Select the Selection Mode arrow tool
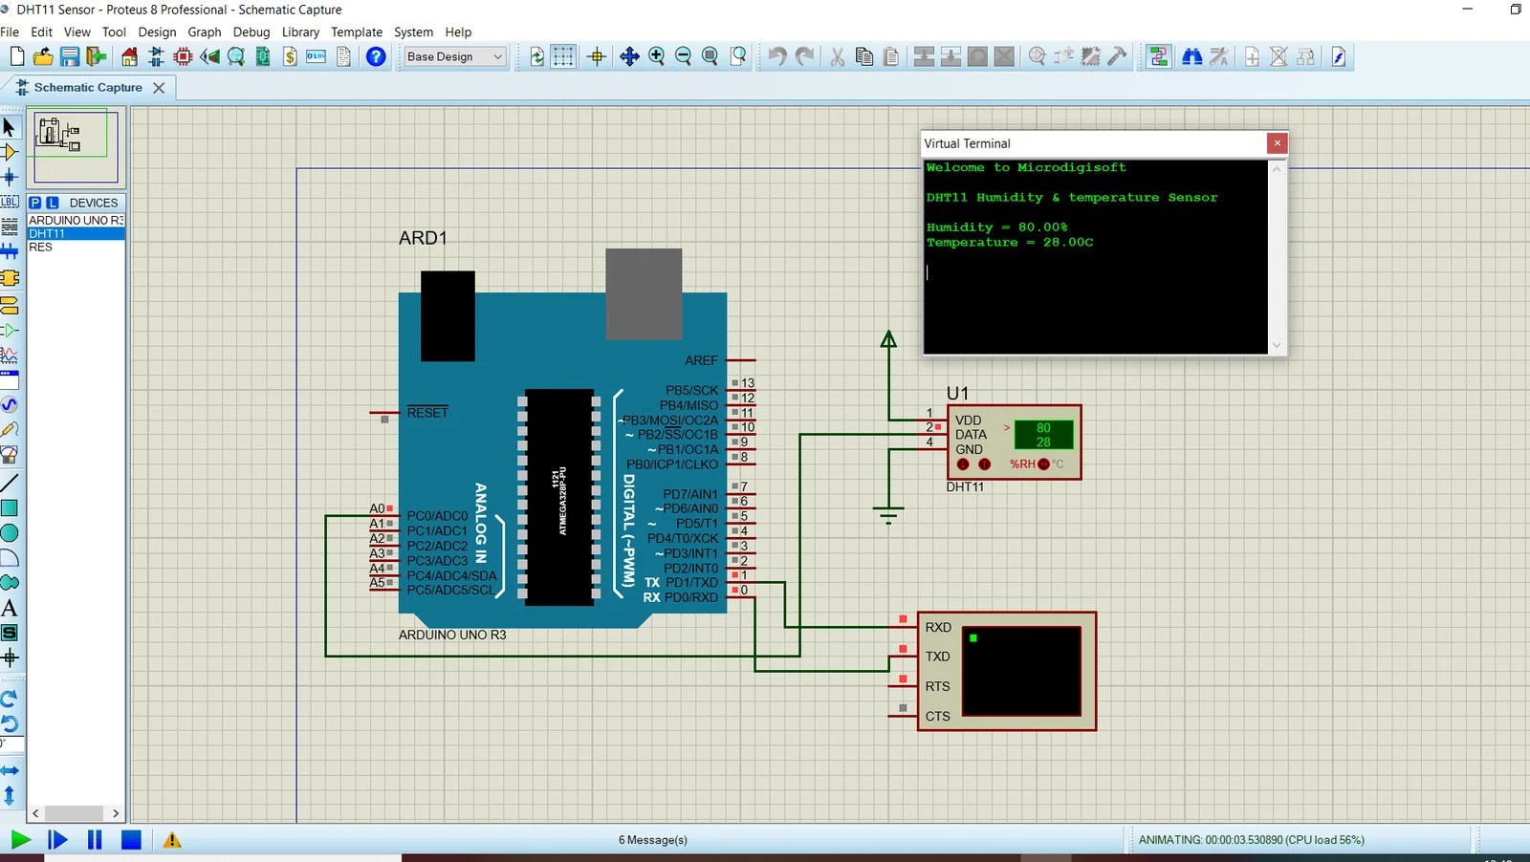The height and width of the screenshot is (862, 1530). 10,126
